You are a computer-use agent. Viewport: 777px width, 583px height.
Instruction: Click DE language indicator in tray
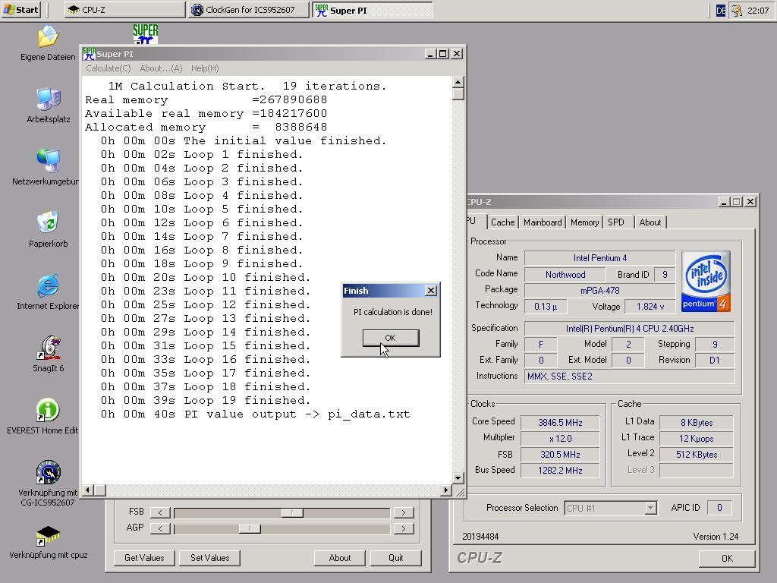[x=721, y=10]
